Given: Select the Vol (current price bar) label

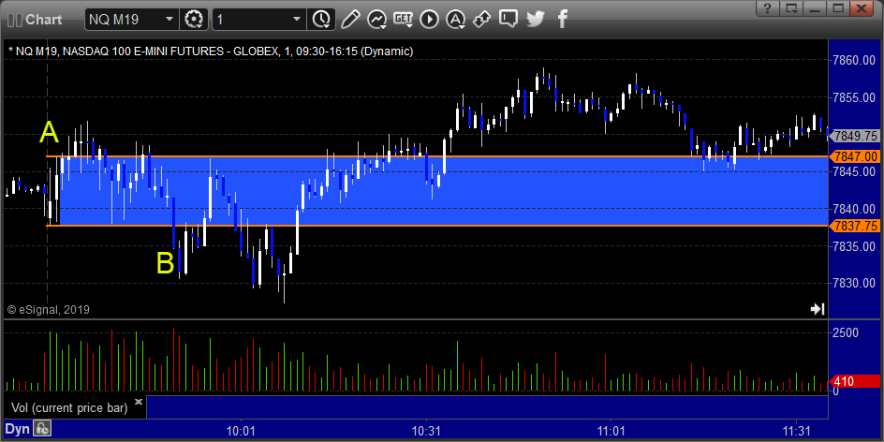Looking at the screenshot, I should tap(68, 408).
